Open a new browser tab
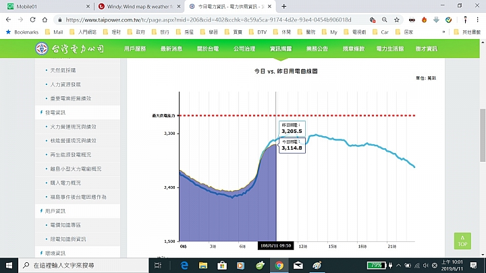 coord(284,7)
